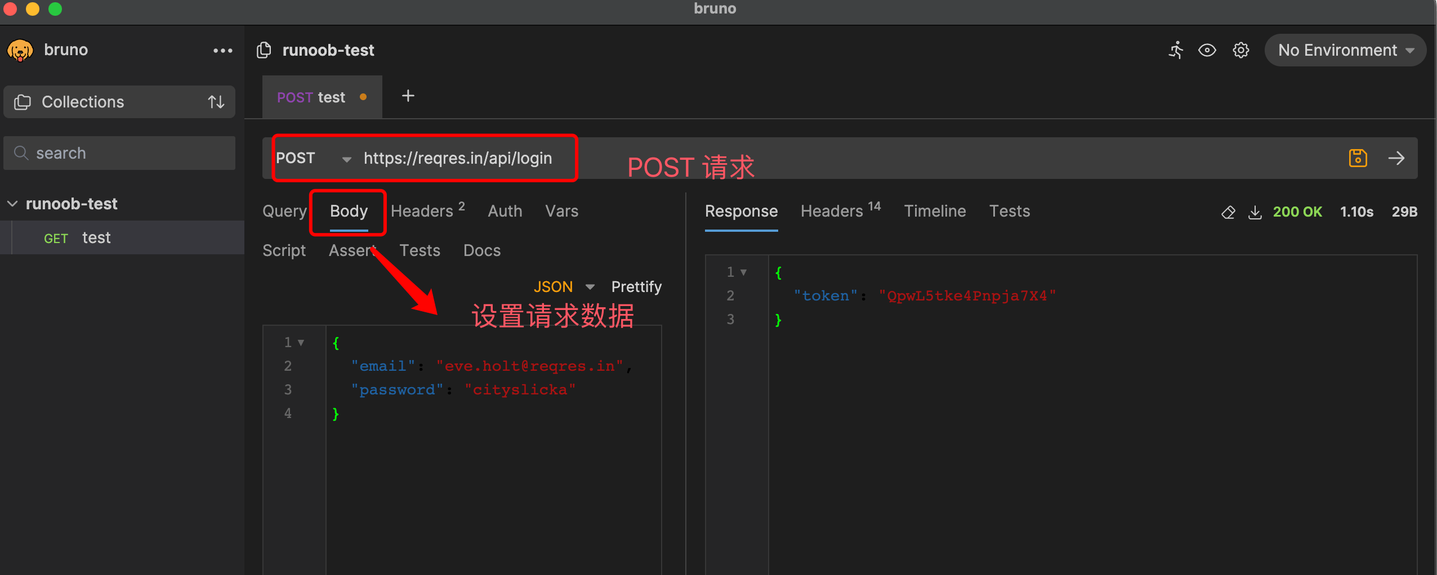The image size is (1437, 575).
Task: Add a new request tab with plus
Action: [x=408, y=96]
